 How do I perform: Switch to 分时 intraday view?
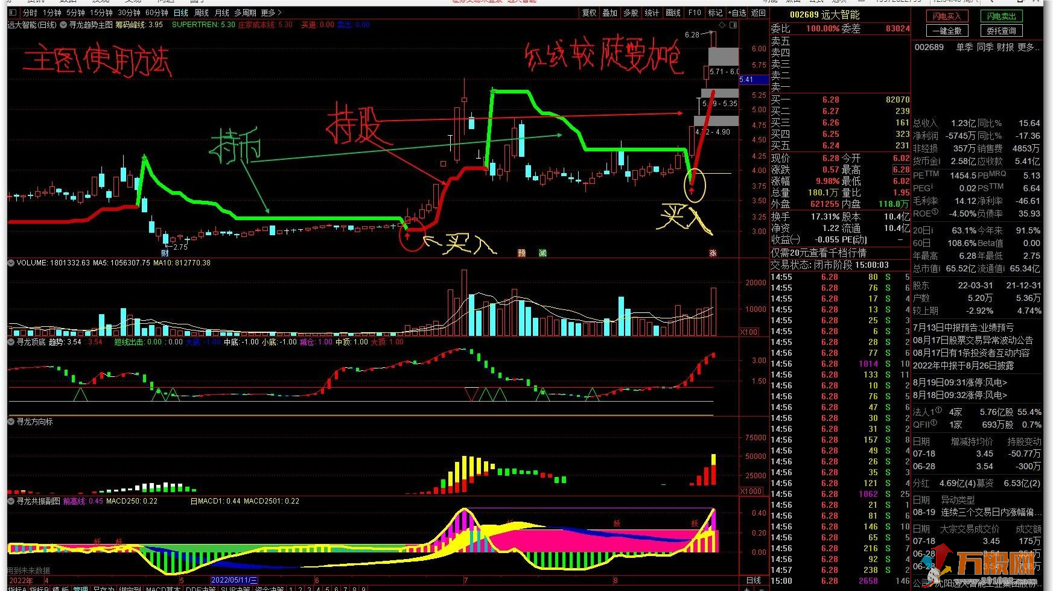click(30, 13)
